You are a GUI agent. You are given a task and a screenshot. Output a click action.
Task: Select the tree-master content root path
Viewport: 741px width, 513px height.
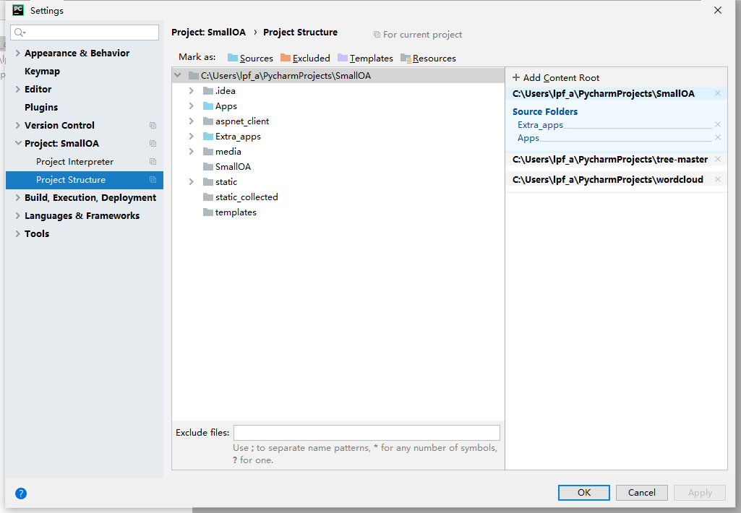pos(610,159)
